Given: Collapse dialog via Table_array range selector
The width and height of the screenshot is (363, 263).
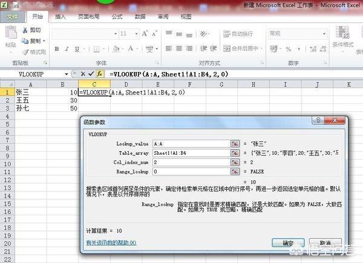Looking at the screenshot, I should (235, 153).
